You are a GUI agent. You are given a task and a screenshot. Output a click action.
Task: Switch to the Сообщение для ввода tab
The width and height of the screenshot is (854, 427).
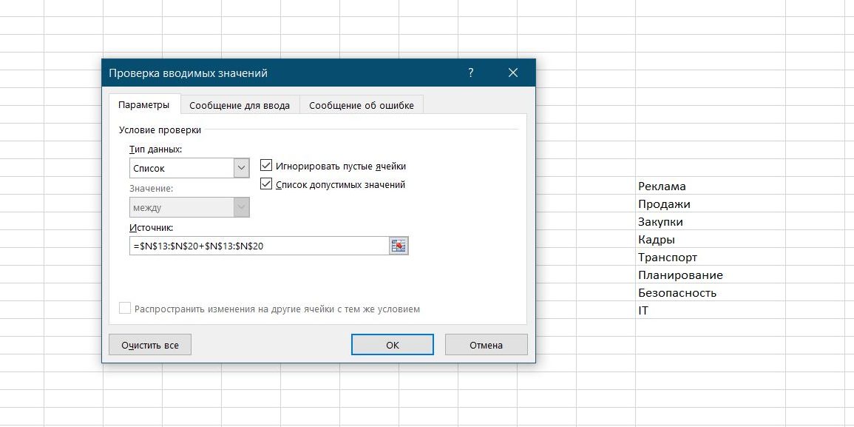(x=240, y=105)
